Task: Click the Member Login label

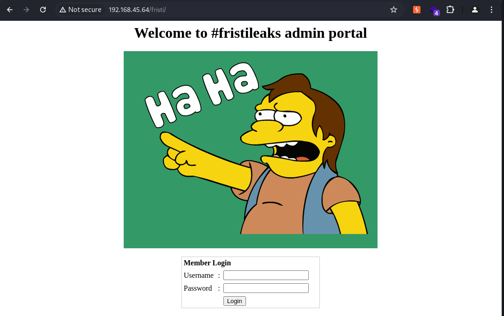Action: (207, 263)
